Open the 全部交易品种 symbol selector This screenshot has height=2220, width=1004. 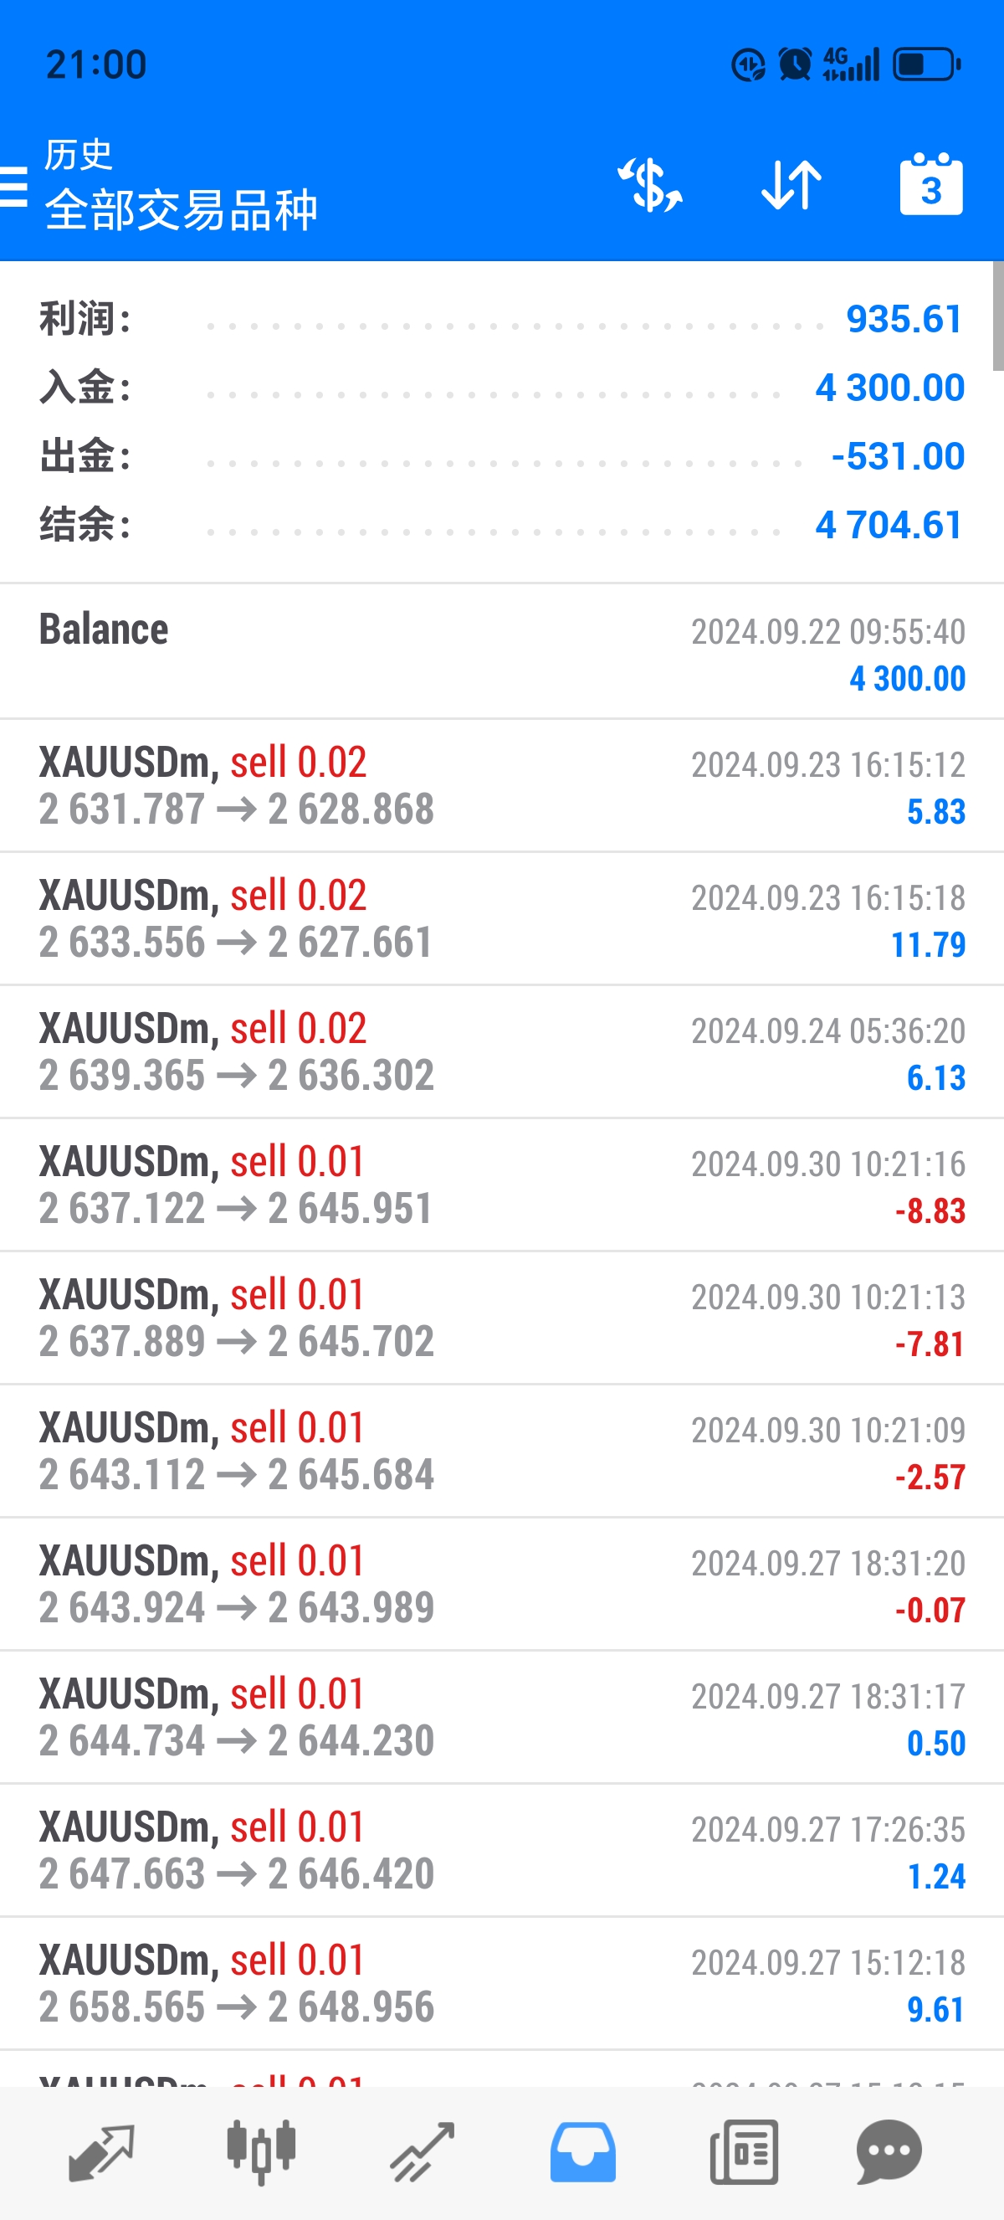click(181, 210)
